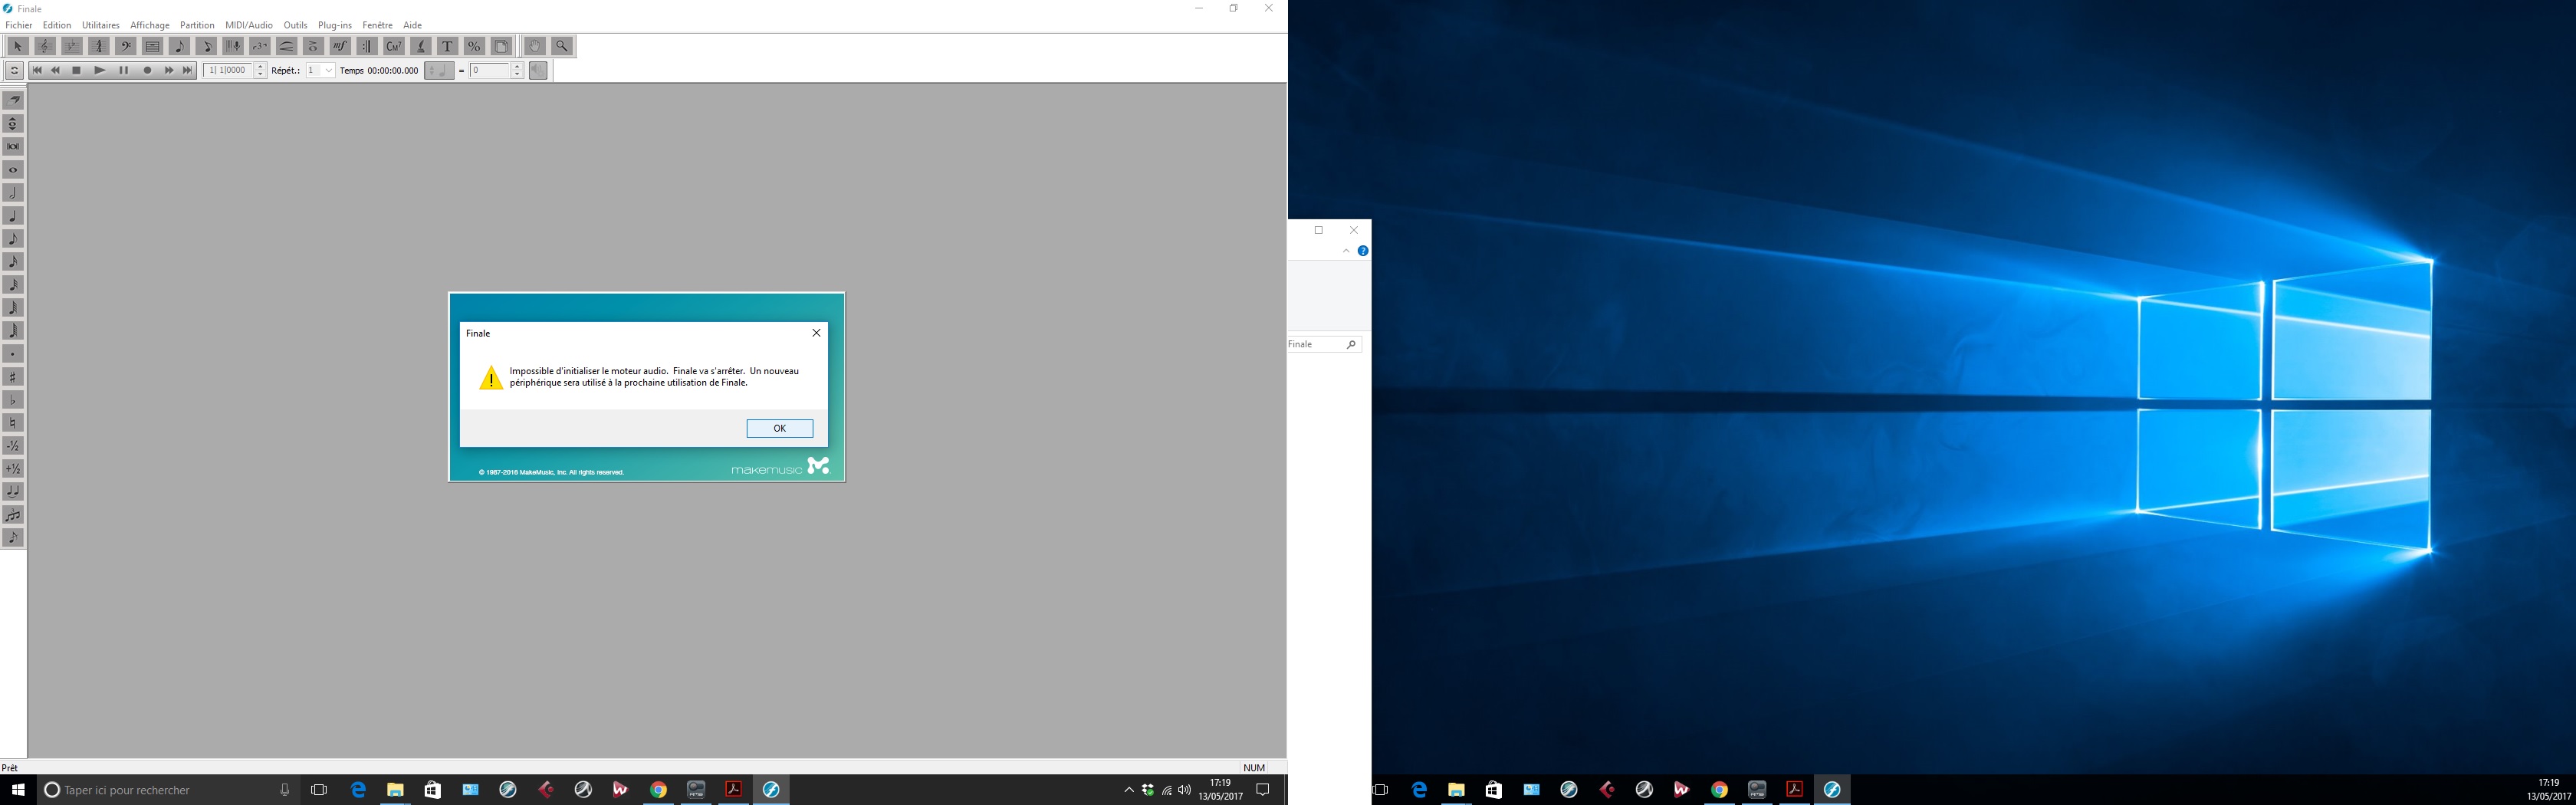2576x805 pixels.
Task: Toggle the tie tool in palette
Action: pos(13,491)
